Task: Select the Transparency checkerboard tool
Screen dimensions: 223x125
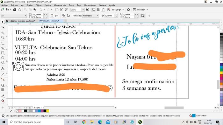Action: tap(3, 90)
